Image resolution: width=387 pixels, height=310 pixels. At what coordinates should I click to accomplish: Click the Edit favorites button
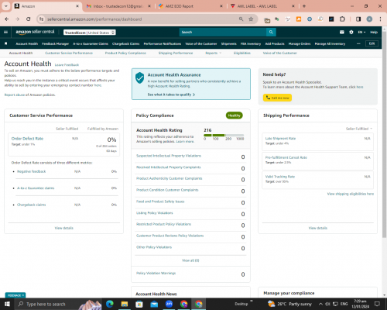pos(372,43)
